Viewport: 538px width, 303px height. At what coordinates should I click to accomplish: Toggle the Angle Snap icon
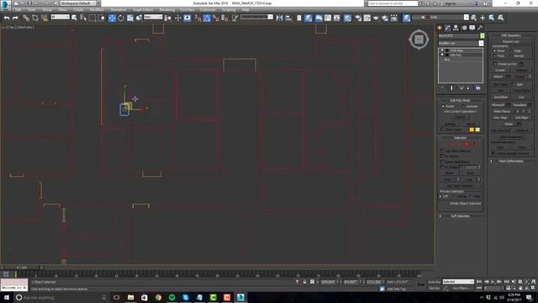coord(207,18)
